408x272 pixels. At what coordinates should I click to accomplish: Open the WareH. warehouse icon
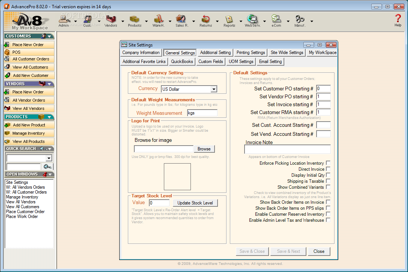point(159,21)
